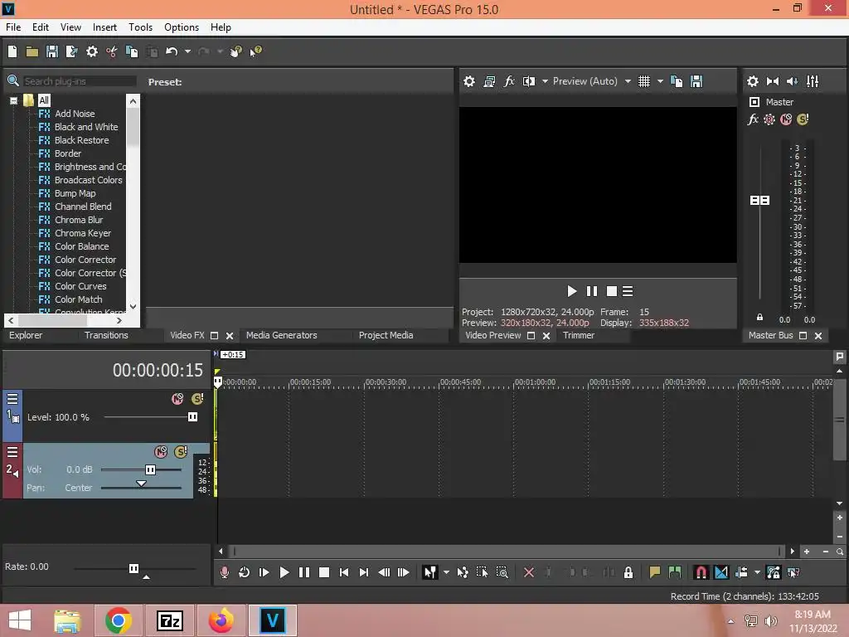Switch to the Media Generators tab
The height and width of the screenshot is (637, 849).
pyautogui.click(x=282, y=335)
